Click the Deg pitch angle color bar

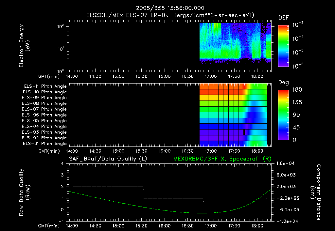click(283, 115)
